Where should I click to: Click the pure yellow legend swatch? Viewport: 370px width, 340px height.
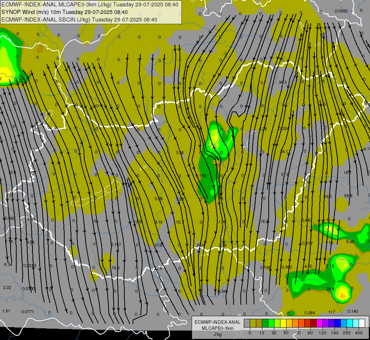(283, 323)
